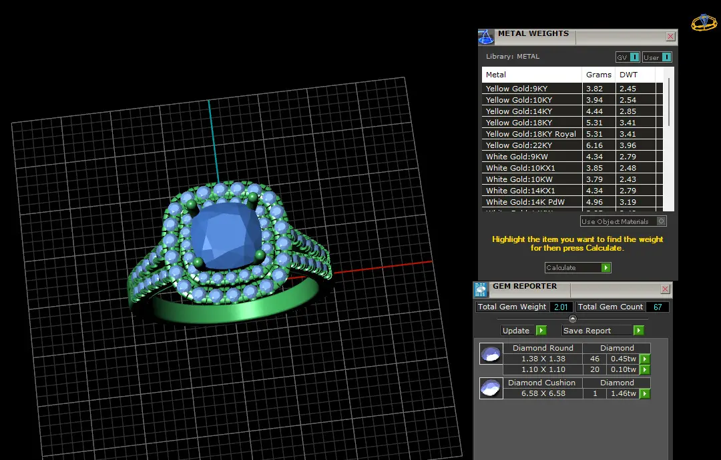The image size is (721, 460).
Task: Click the 6.58 X 6.58 size cell
Action: (x=543, y=393)
